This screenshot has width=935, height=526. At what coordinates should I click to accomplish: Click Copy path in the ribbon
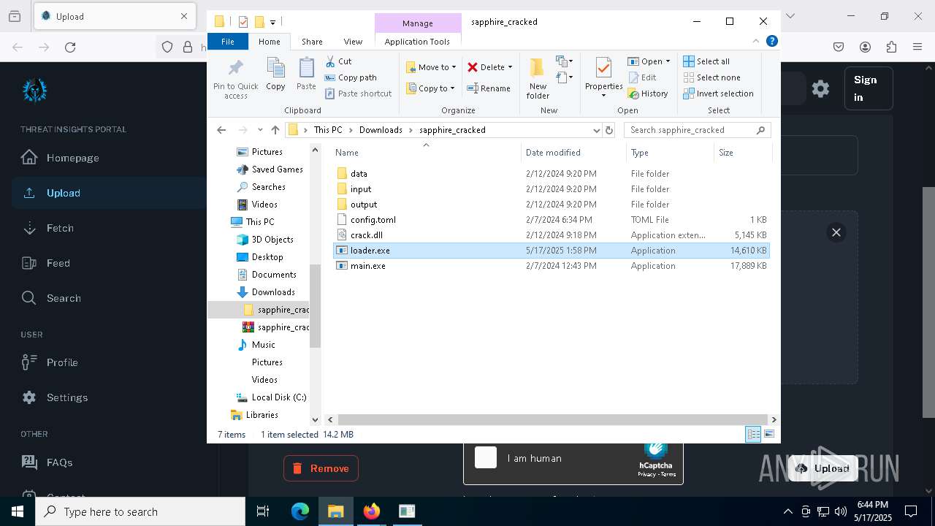click(x=351, y=77)
